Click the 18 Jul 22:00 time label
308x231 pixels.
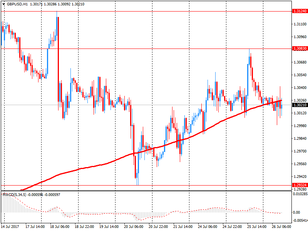(84, 226)
